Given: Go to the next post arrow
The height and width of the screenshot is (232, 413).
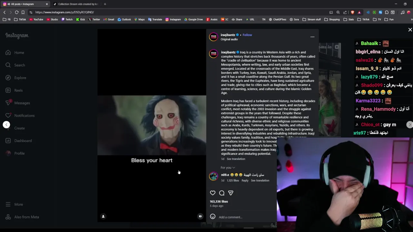Looking at the screenshot, I should pyautogui.click(x=409, y=125).
